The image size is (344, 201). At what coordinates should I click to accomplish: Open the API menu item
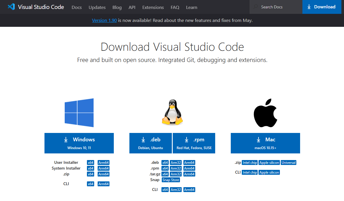132,7
